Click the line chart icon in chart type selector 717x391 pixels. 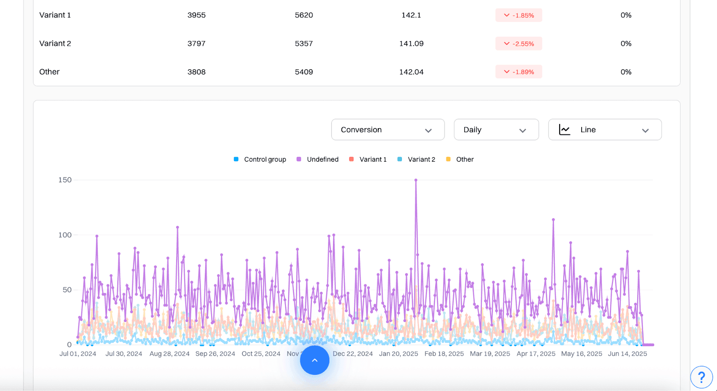point(565,130)
